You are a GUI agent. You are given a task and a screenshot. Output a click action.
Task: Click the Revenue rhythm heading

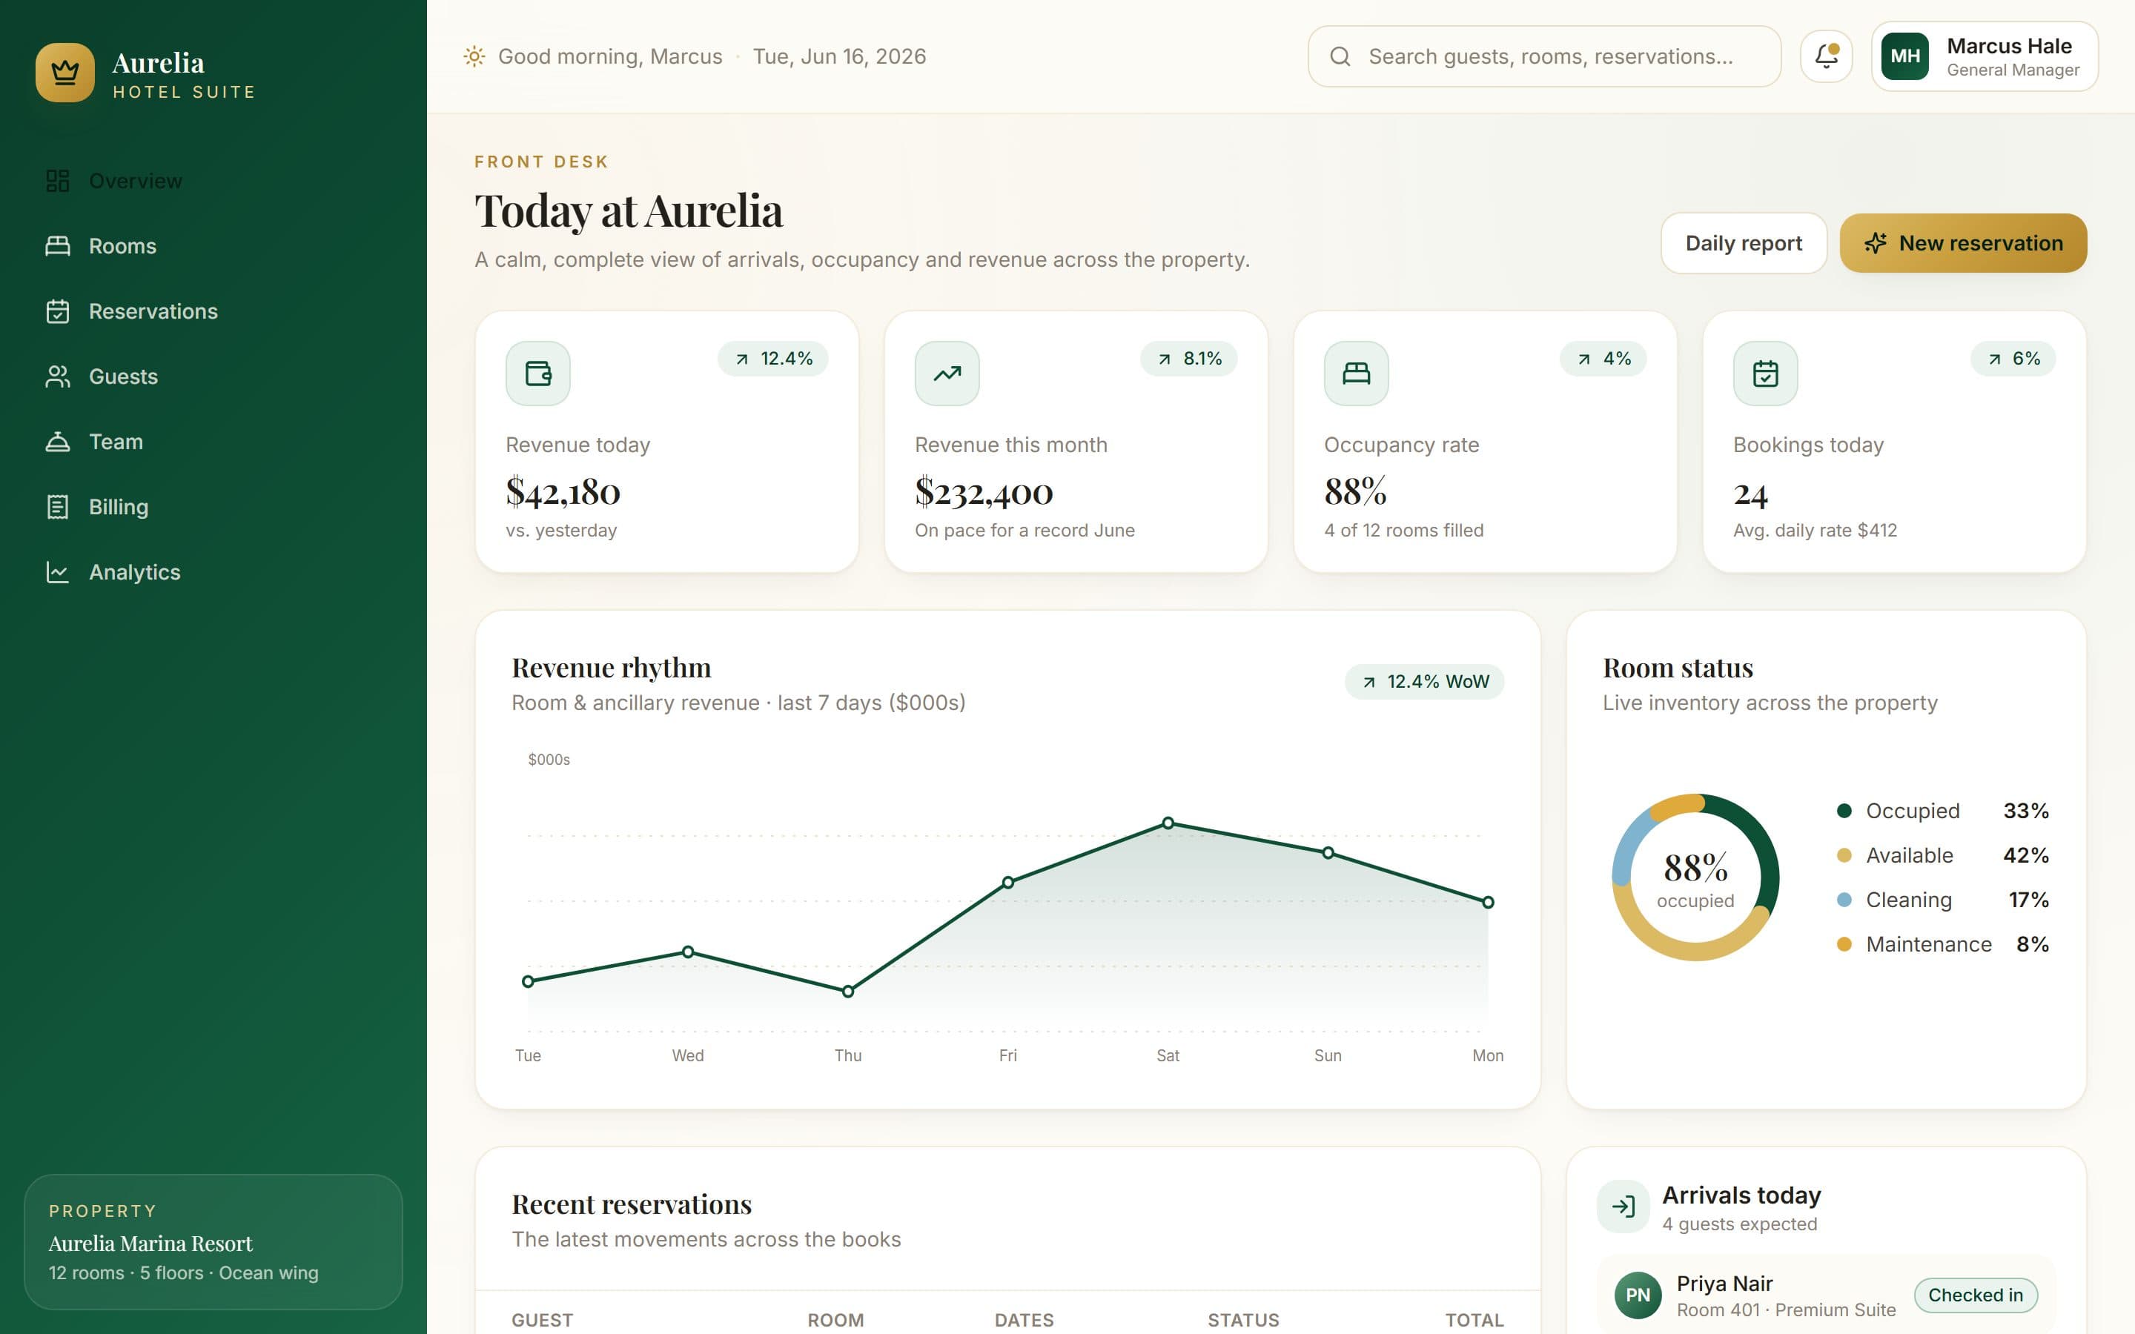(612, 668)
